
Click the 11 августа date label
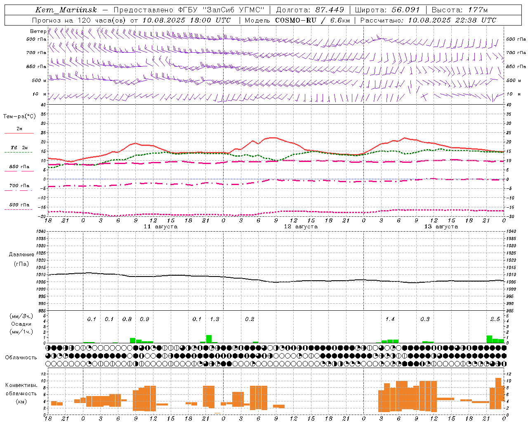pos(160,227)
